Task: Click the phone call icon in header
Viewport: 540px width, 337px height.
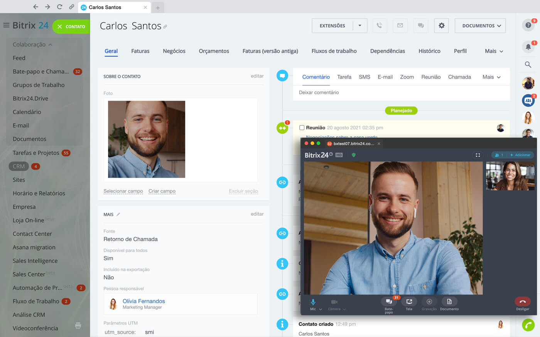Action: coord(380,26)
